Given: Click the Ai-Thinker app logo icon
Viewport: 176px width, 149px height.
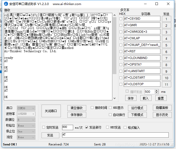Looking at the screenshot, I should tap(6, 4).
